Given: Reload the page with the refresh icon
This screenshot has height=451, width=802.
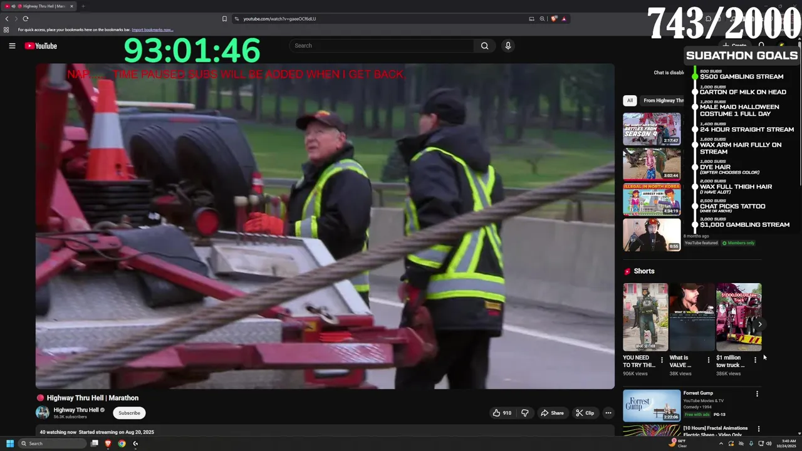Looking at the screenshot, I should 26,19.
